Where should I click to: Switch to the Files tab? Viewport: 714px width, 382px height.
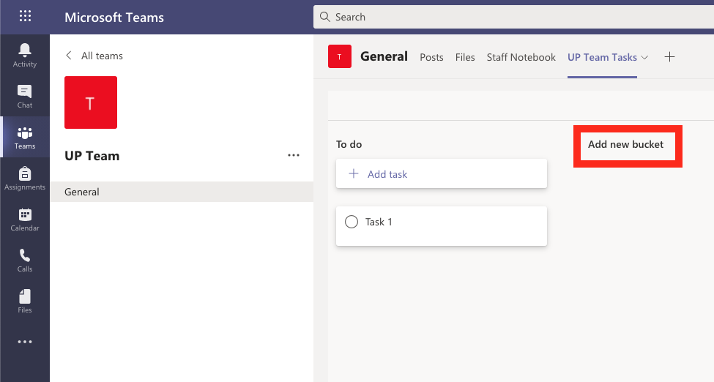[x=465, y=57]
